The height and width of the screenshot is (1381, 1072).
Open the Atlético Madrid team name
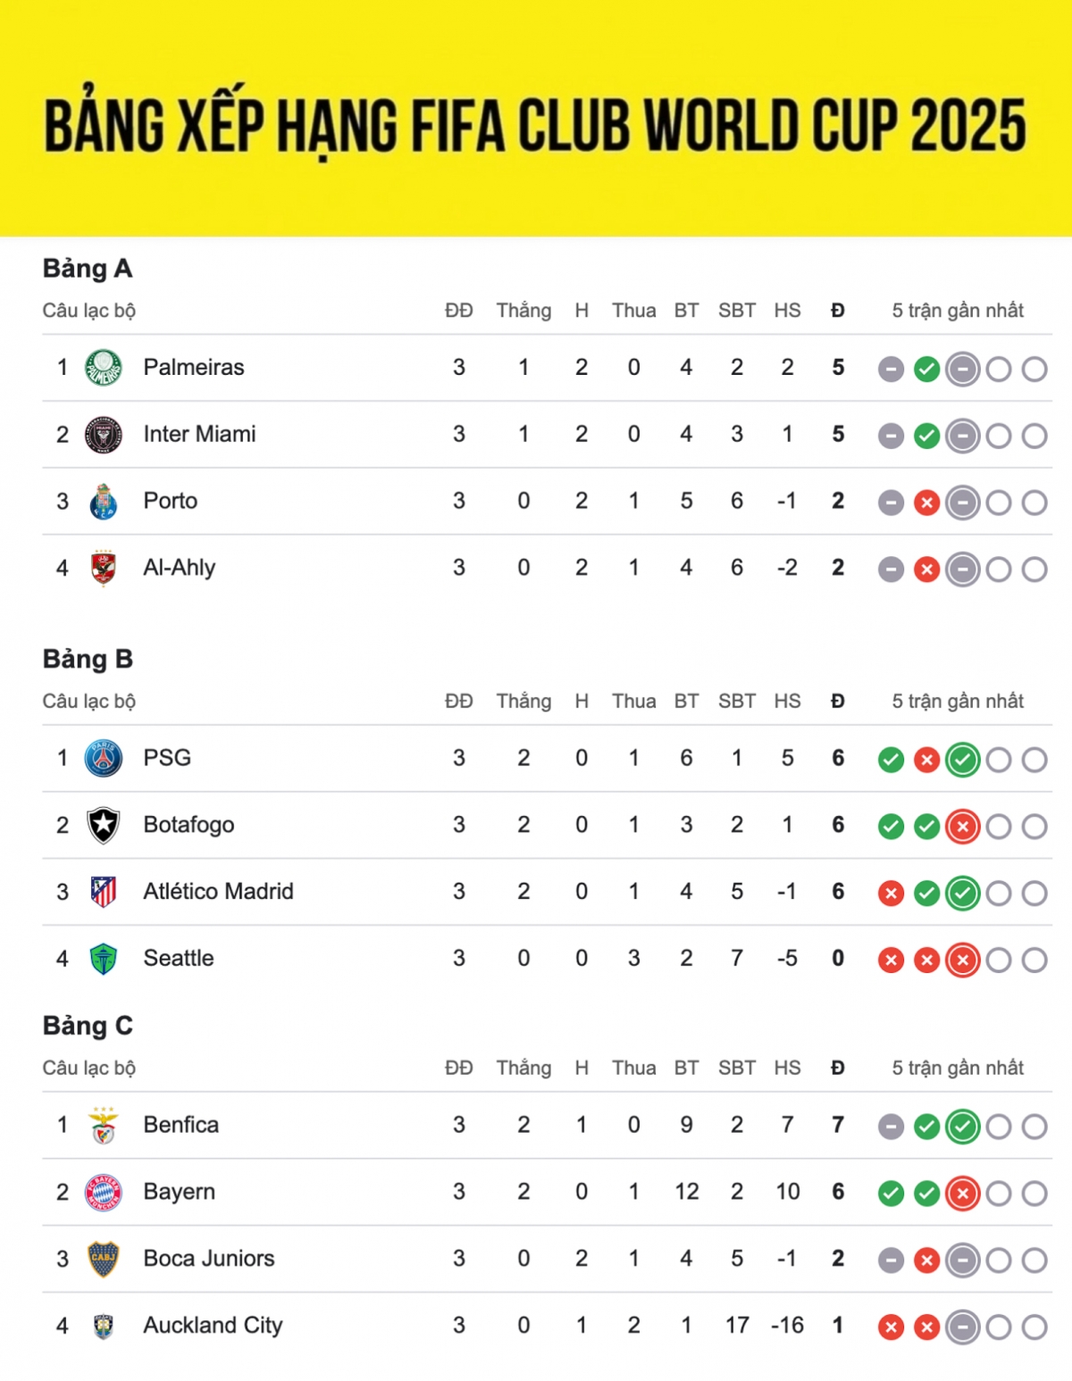pos(219,891)
